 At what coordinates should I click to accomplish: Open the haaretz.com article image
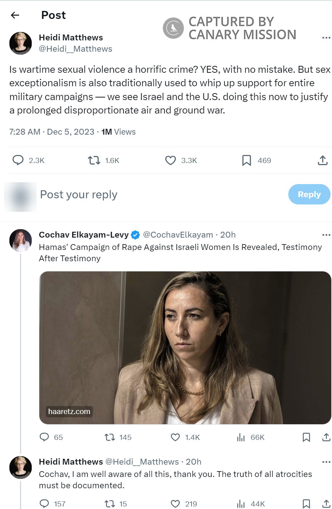[185, 347]
